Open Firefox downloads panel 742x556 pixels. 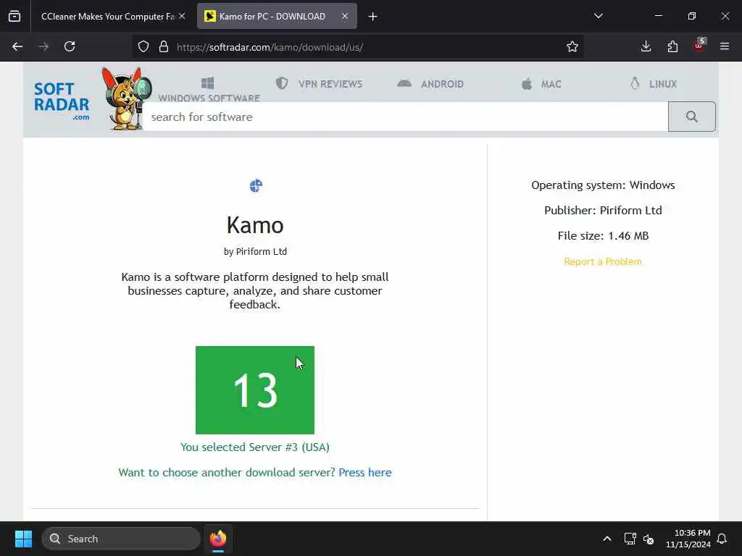pos(646,46)
